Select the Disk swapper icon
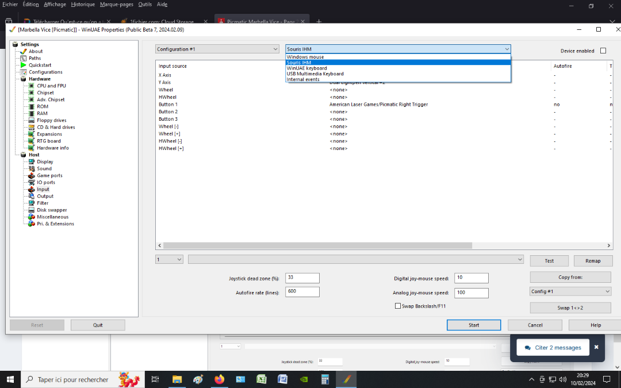The width and height of the screenshot is (621, 388). pyautogui.click(x=32, y=210)
